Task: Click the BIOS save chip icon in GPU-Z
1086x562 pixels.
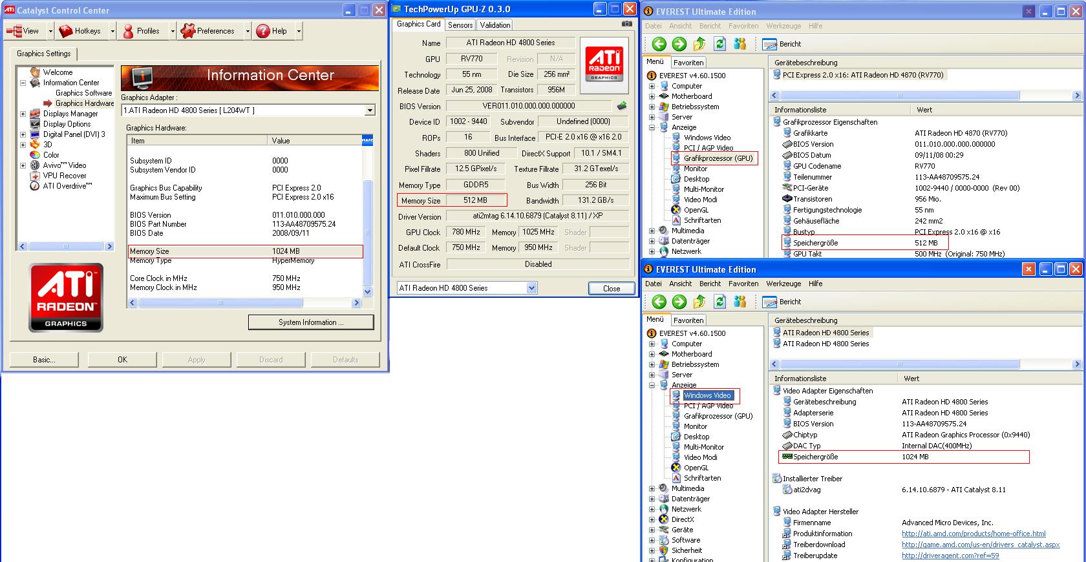Action: 622,105
